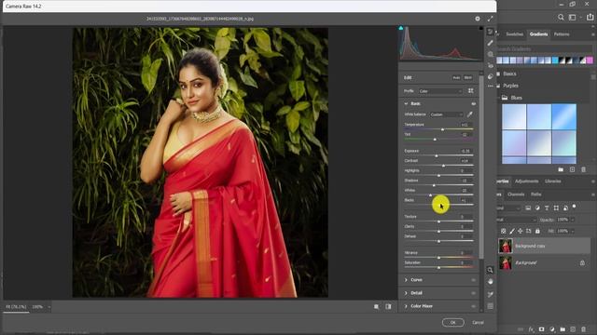Viewport: 597px width, 335px height.
Task: Switch to Libraries tab in Photoshop
Action: pos(553,181)
